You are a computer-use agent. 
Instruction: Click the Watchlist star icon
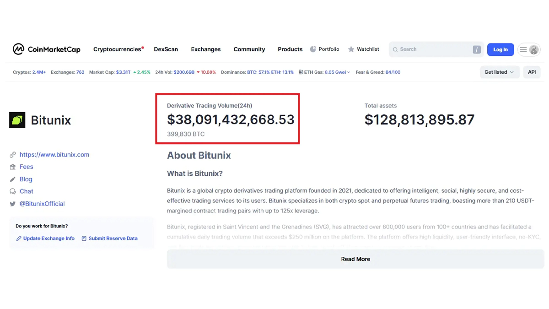(351, 49)
